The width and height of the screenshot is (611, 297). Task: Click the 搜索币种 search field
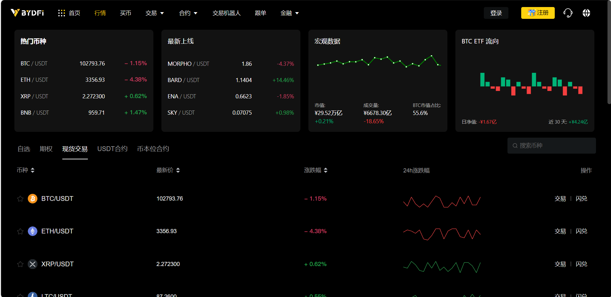click(555, 146)
